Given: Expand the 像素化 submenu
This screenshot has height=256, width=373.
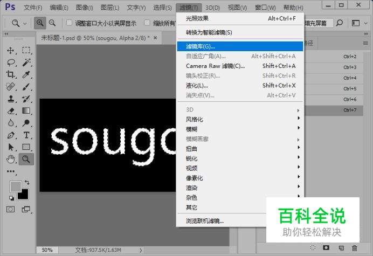Looking at the screenshot, I should [240, 178].
